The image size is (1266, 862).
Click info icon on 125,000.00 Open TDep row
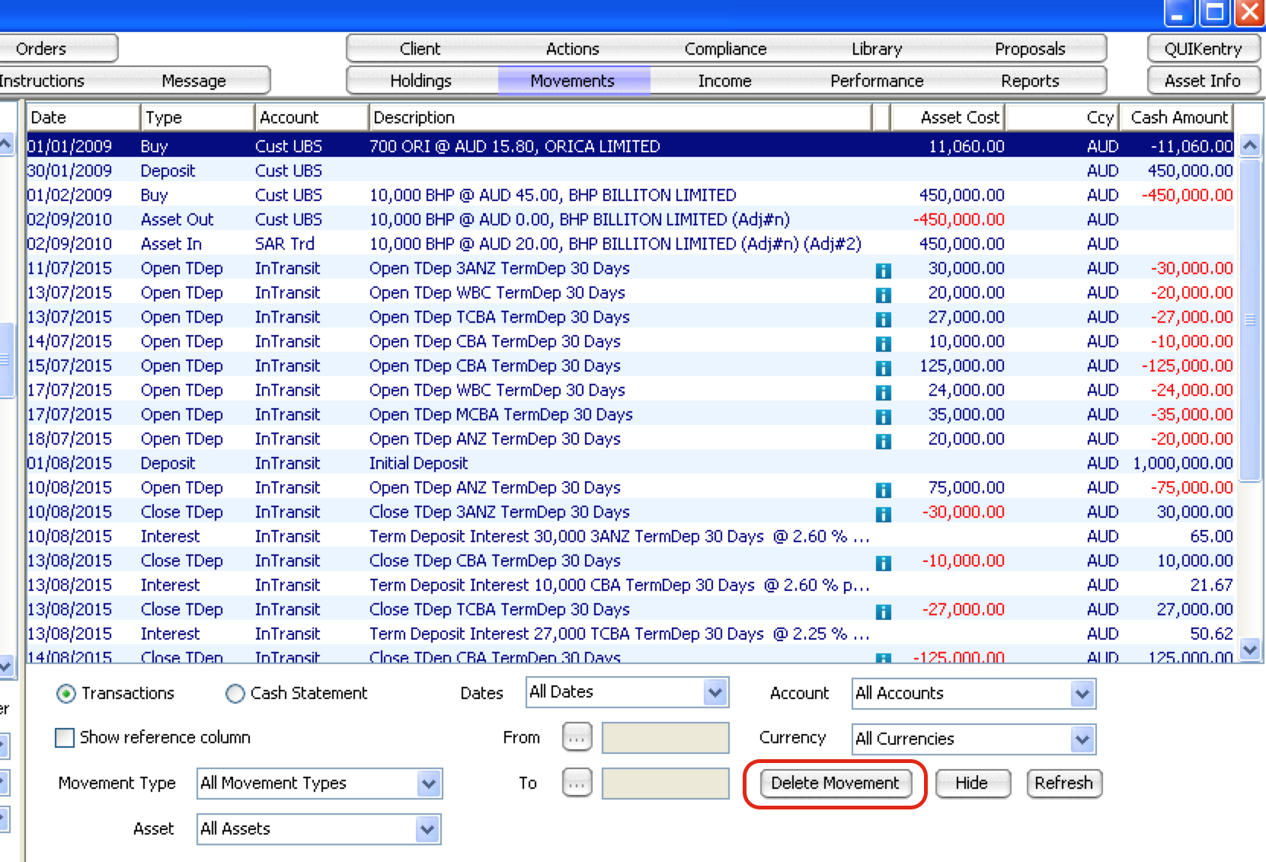pyautogui.click(x=883, y=368)
